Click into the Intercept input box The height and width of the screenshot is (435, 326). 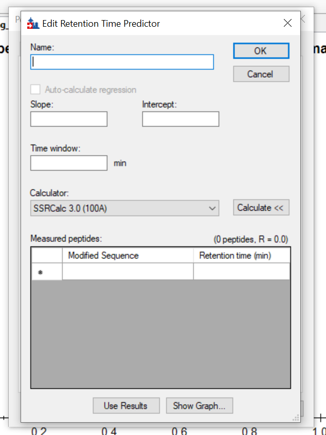click(180, 119)
